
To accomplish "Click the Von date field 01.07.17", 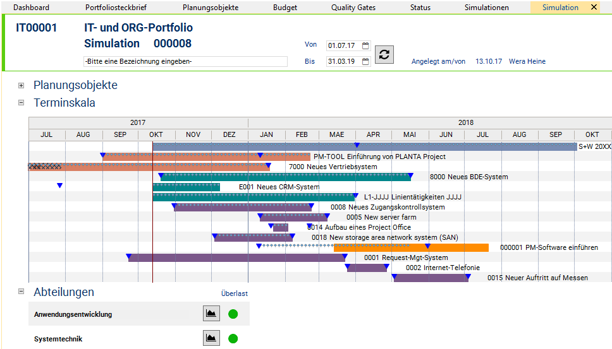I will click(342, 46).
